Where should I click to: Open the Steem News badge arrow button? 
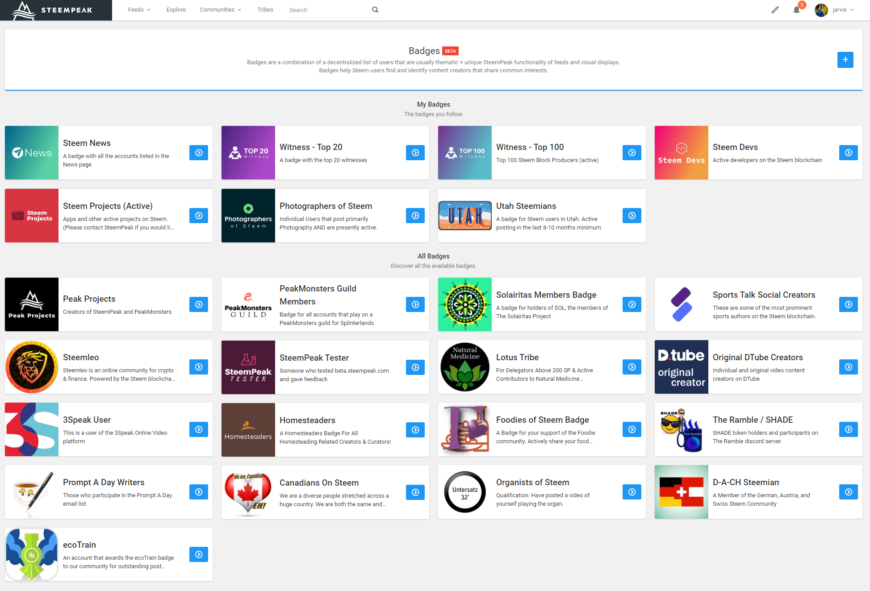click(x=199, y=153)
